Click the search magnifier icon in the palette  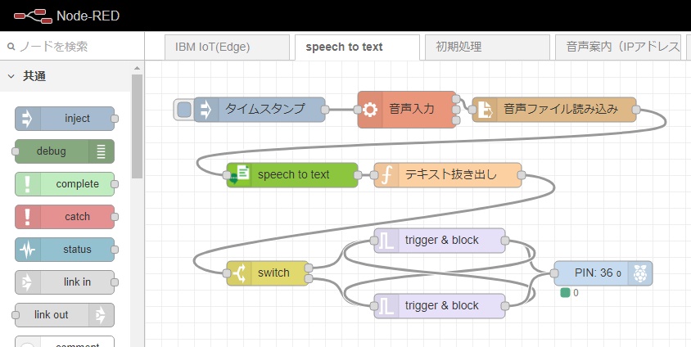[x=11, y=46]
